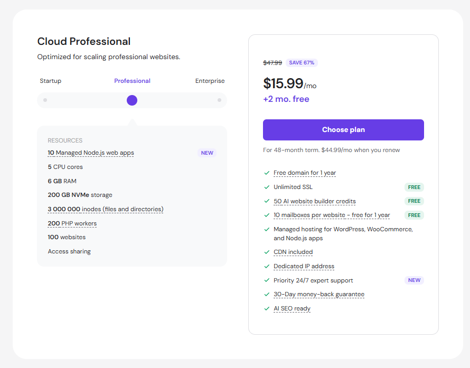This screenshot has width=470, height=368.
Task: Select the Startup plan tier label
Action: click(50, 81)
